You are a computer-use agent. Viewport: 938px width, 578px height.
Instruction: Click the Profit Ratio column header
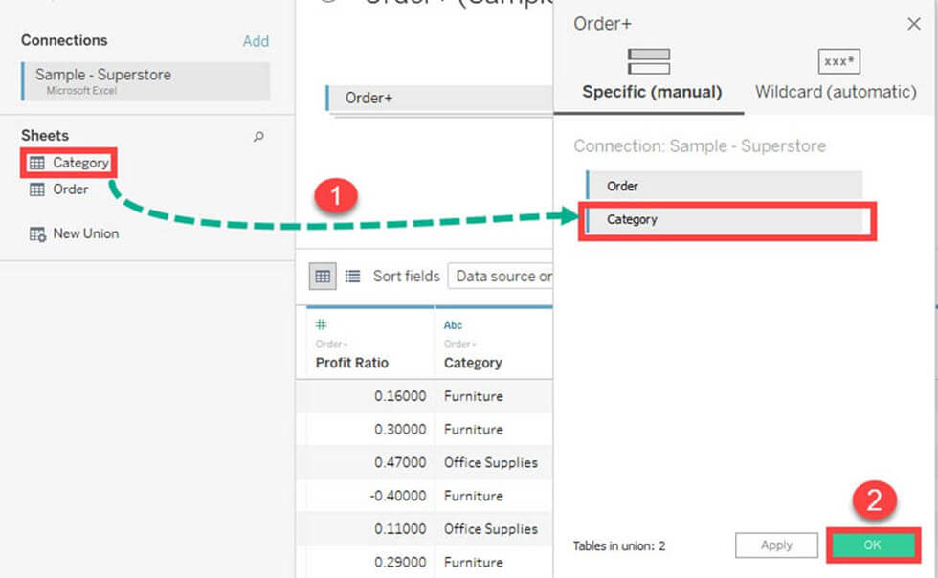[x=352, y=363]
